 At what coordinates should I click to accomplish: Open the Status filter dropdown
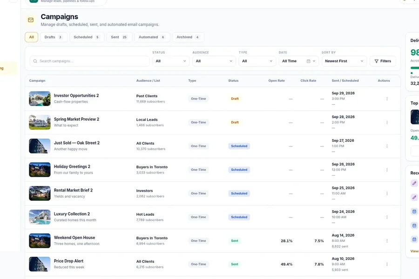click(171, 61)
